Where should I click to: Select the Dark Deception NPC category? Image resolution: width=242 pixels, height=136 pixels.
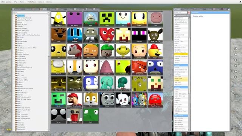tap(22, 63)
